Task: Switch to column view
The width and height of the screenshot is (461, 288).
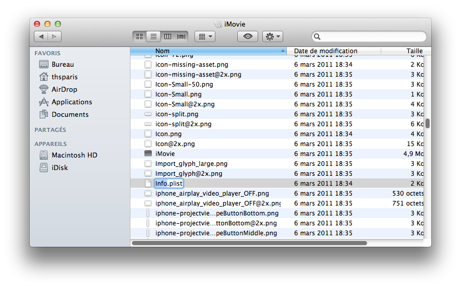Action: click(167, 37)
